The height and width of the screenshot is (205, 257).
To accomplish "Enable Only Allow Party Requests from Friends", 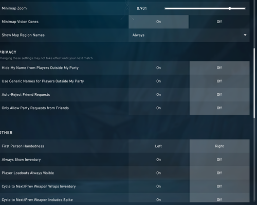I will 158,108.
